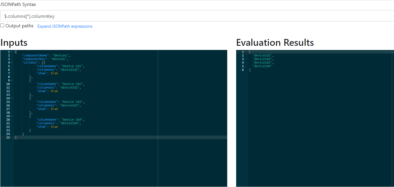Collapse the Device Id4 object at line 19
The image size is (394, 187).
point(12,116)
